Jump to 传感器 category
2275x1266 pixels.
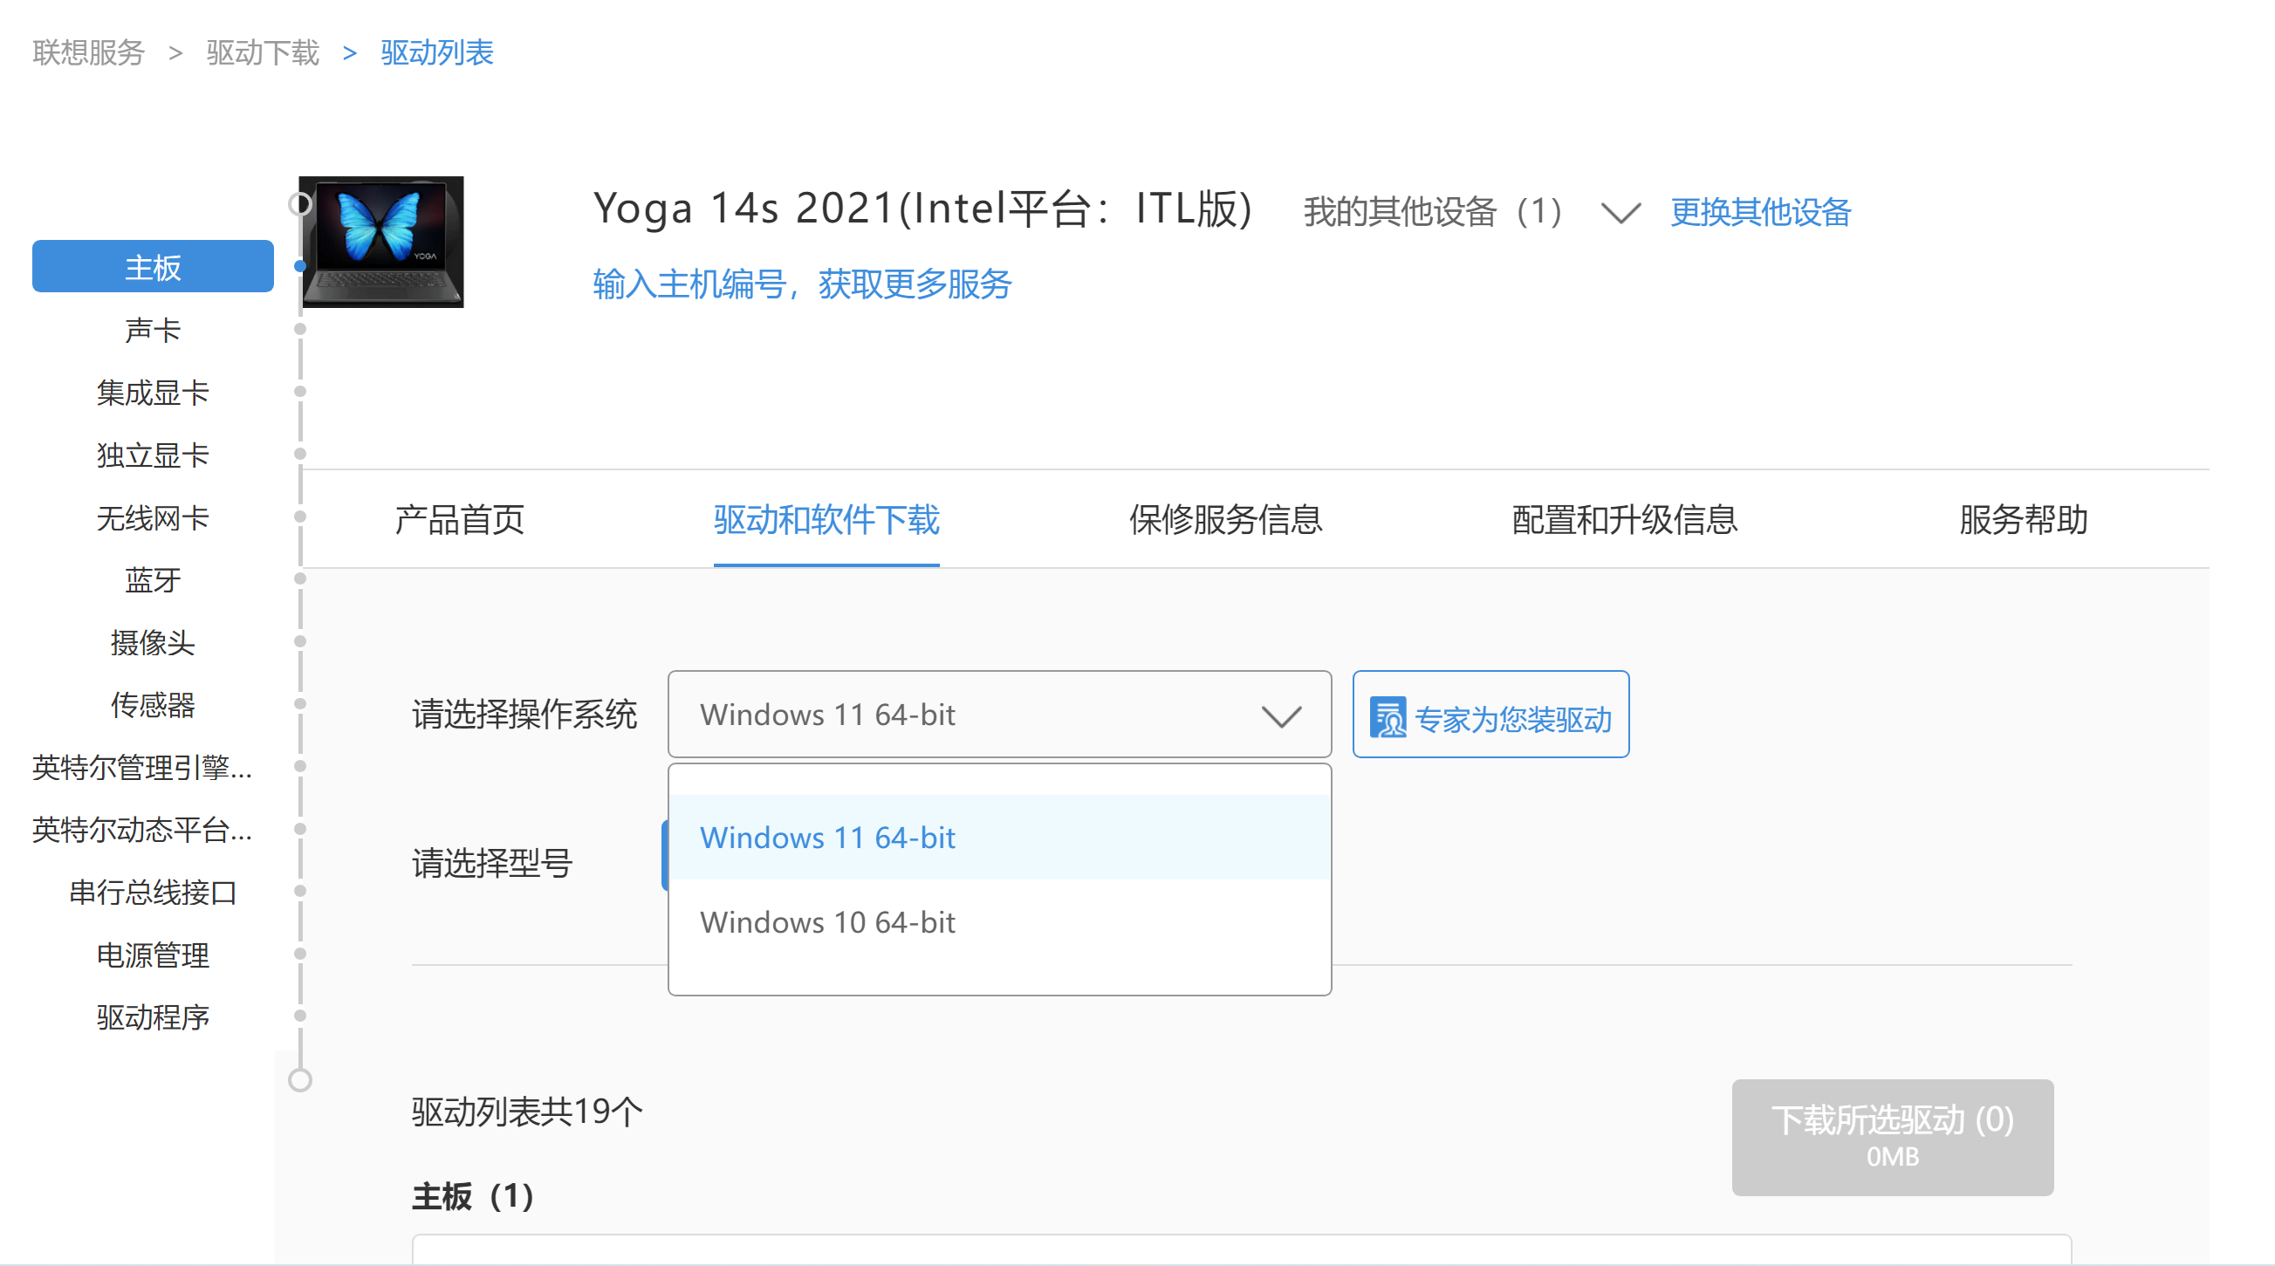point(153,704)
